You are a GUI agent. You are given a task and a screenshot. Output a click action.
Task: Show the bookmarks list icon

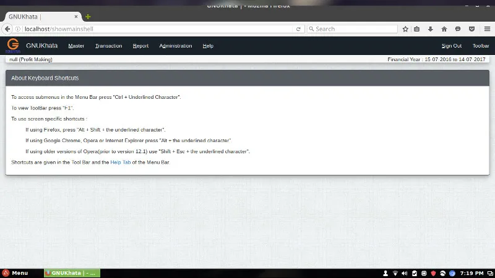click(x=417, y=29)
